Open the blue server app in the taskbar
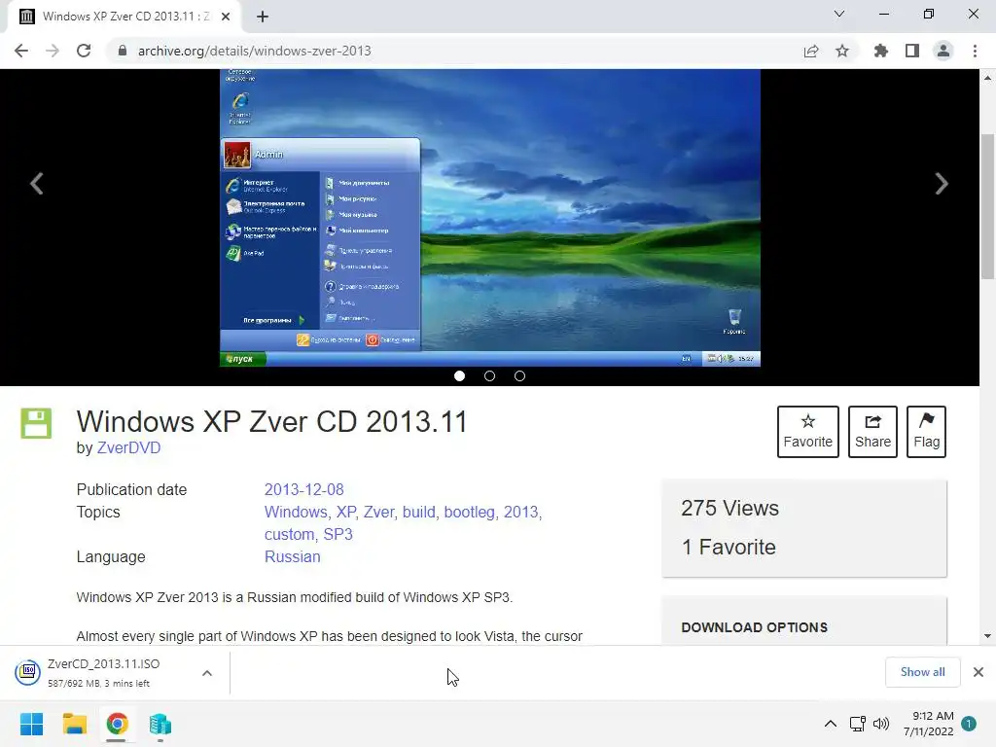 [160, 724]
